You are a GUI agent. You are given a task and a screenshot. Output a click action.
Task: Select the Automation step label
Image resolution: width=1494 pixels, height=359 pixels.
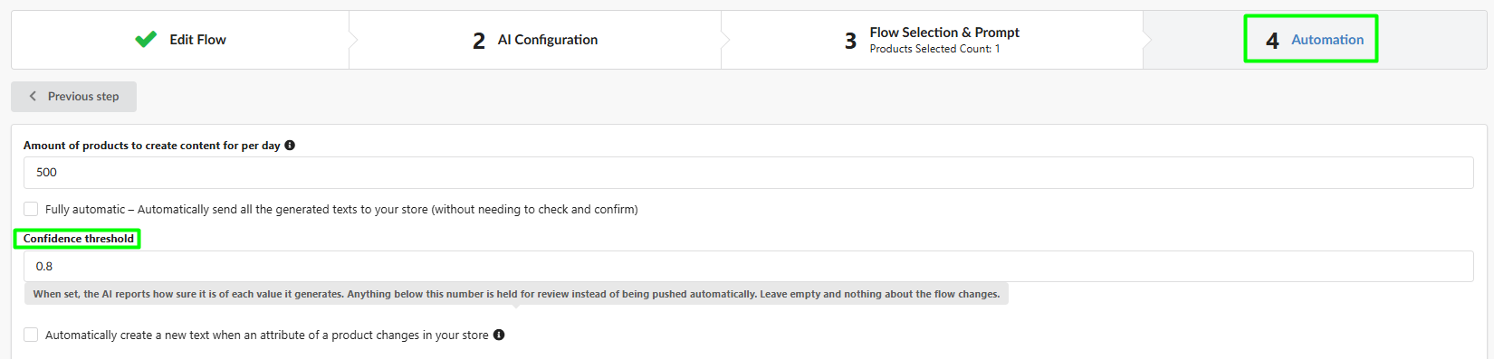[1327, 40]
